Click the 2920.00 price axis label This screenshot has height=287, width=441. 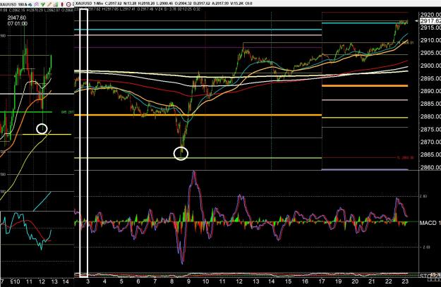430,15
